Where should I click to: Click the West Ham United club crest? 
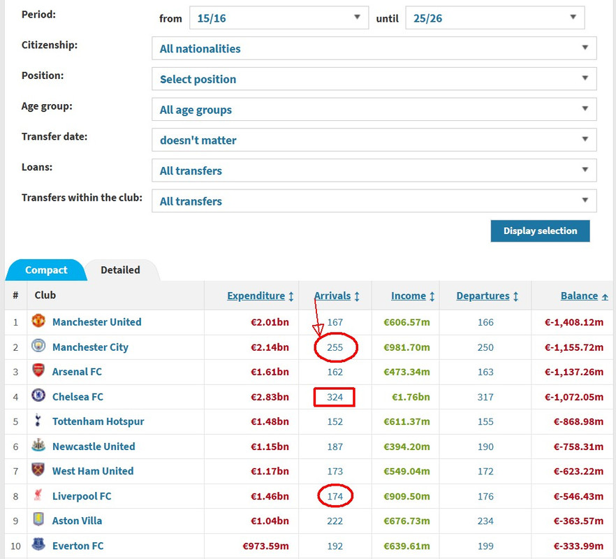38,470
